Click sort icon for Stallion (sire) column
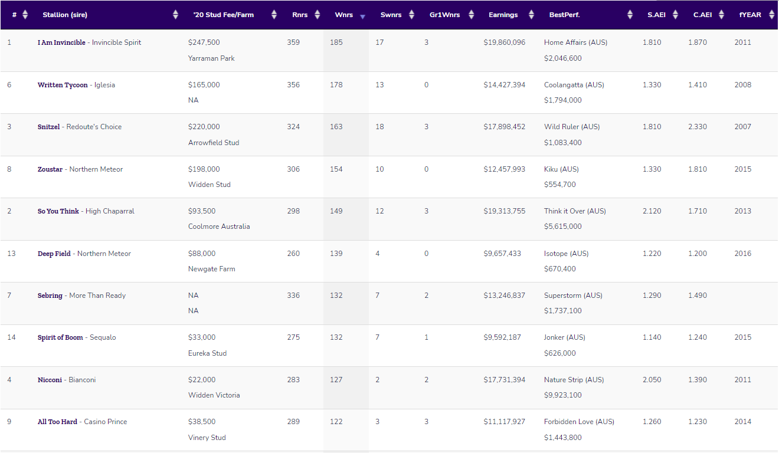779x453 pixels. tap(175, 15)
